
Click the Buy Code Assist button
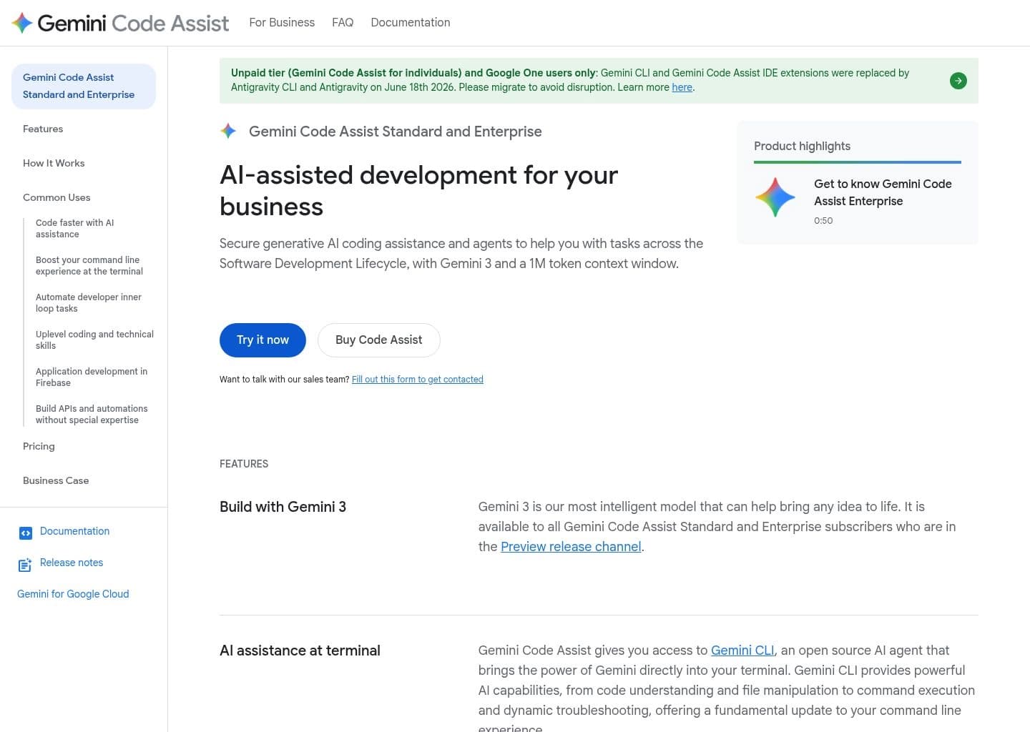[x=378, y=340]
